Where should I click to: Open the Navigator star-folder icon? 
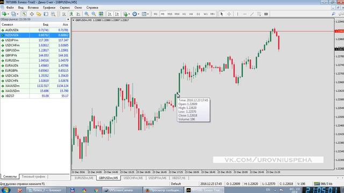click(39, 14)
